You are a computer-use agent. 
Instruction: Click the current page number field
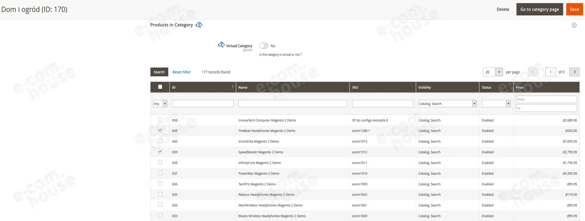tap(550, 72)
